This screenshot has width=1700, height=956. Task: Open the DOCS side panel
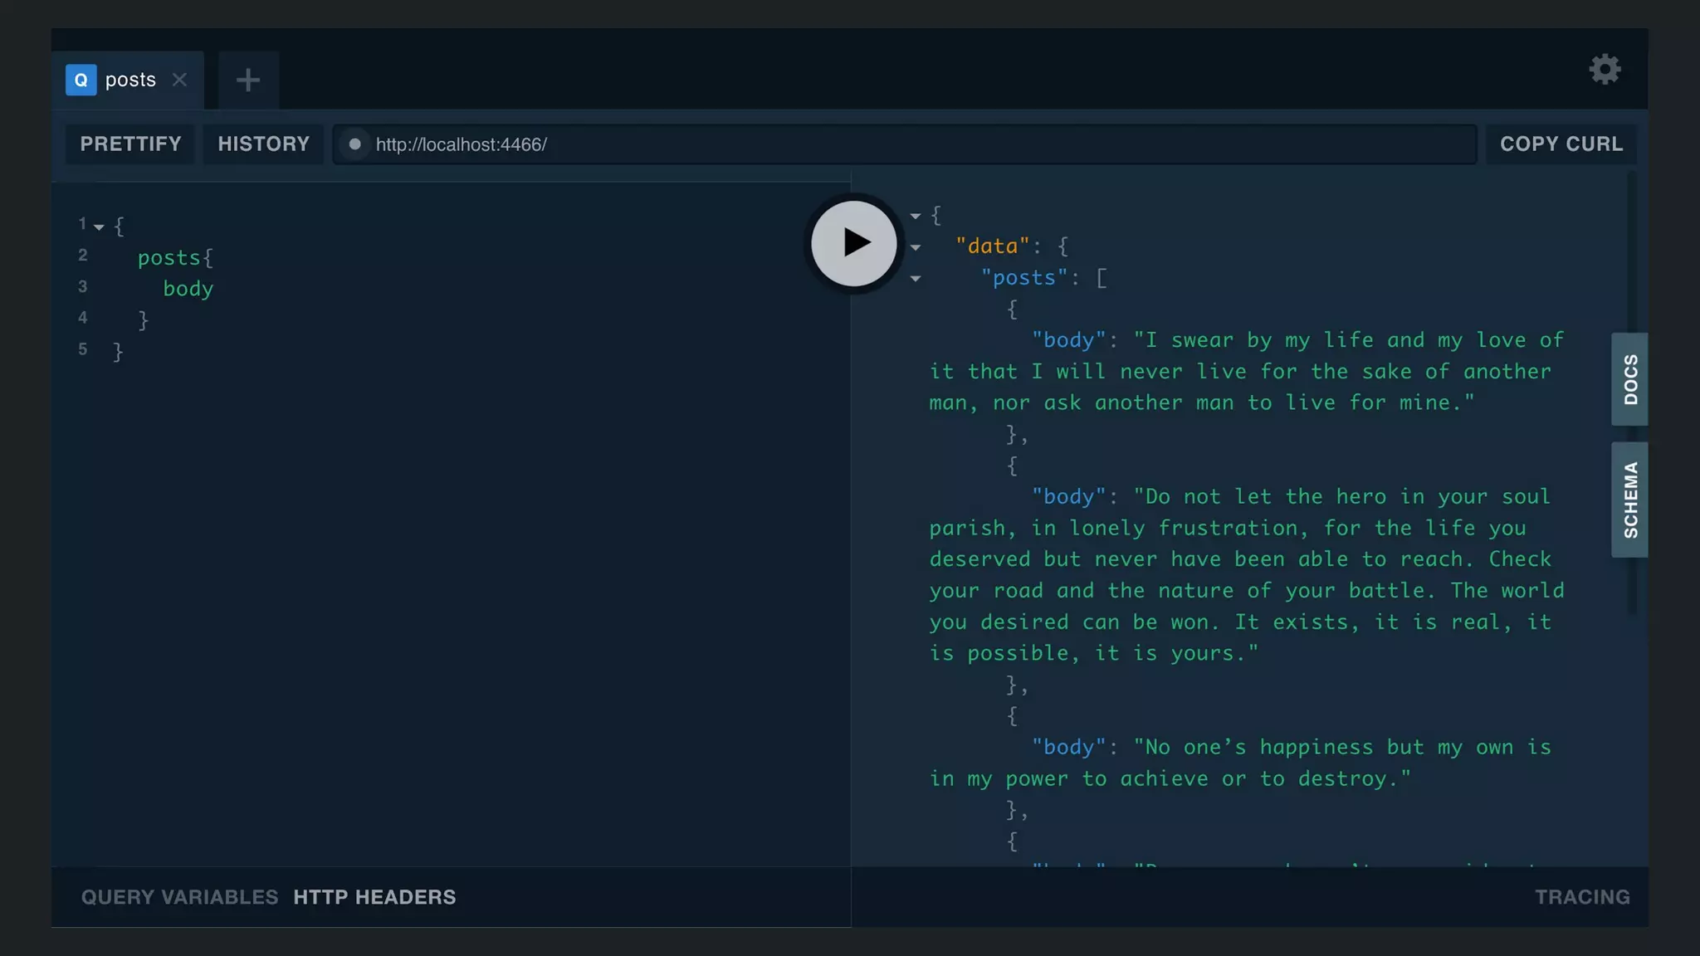pyautogui.click(x=1629, y=379)
